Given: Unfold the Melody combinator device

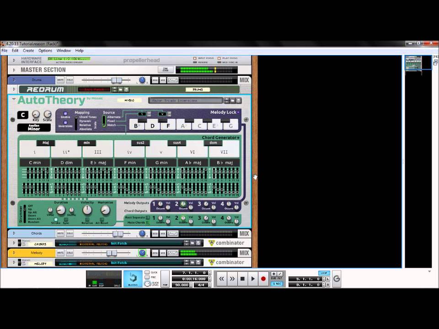Looking at the screenshot, I should click(14, 262).
